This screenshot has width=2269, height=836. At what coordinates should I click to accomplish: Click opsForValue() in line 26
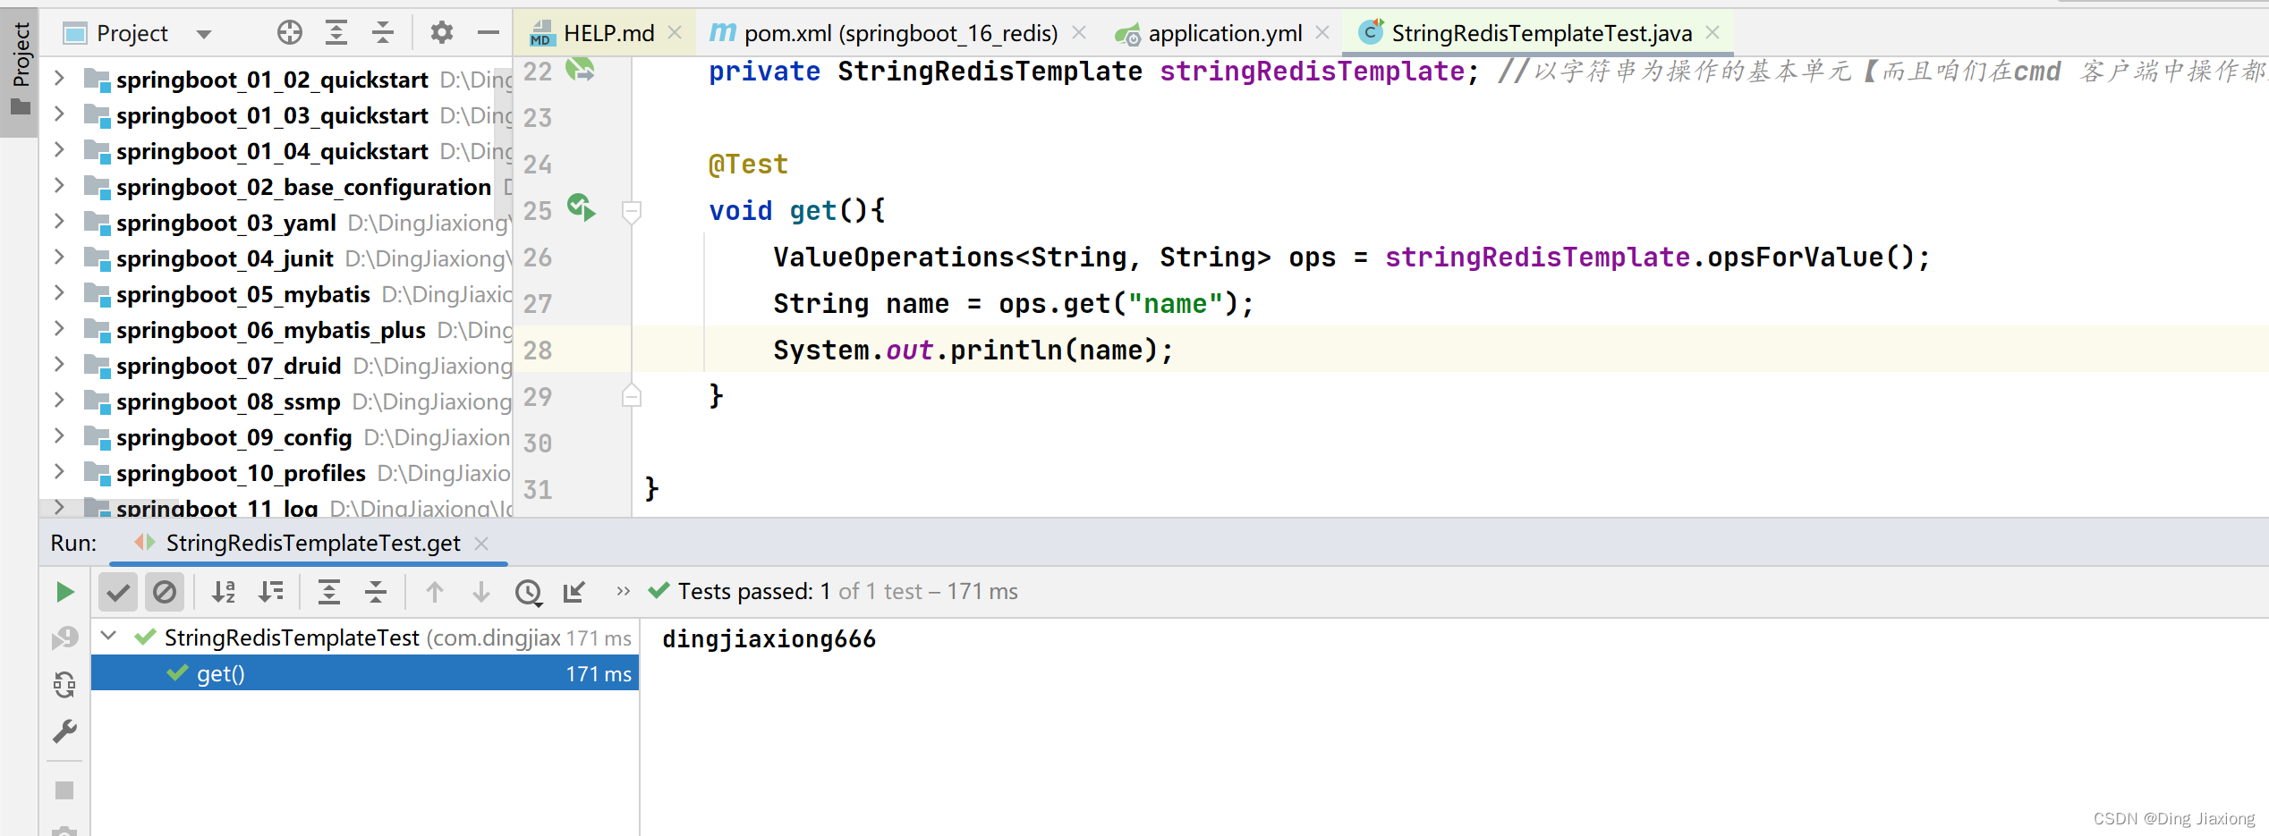[1809, 258]
